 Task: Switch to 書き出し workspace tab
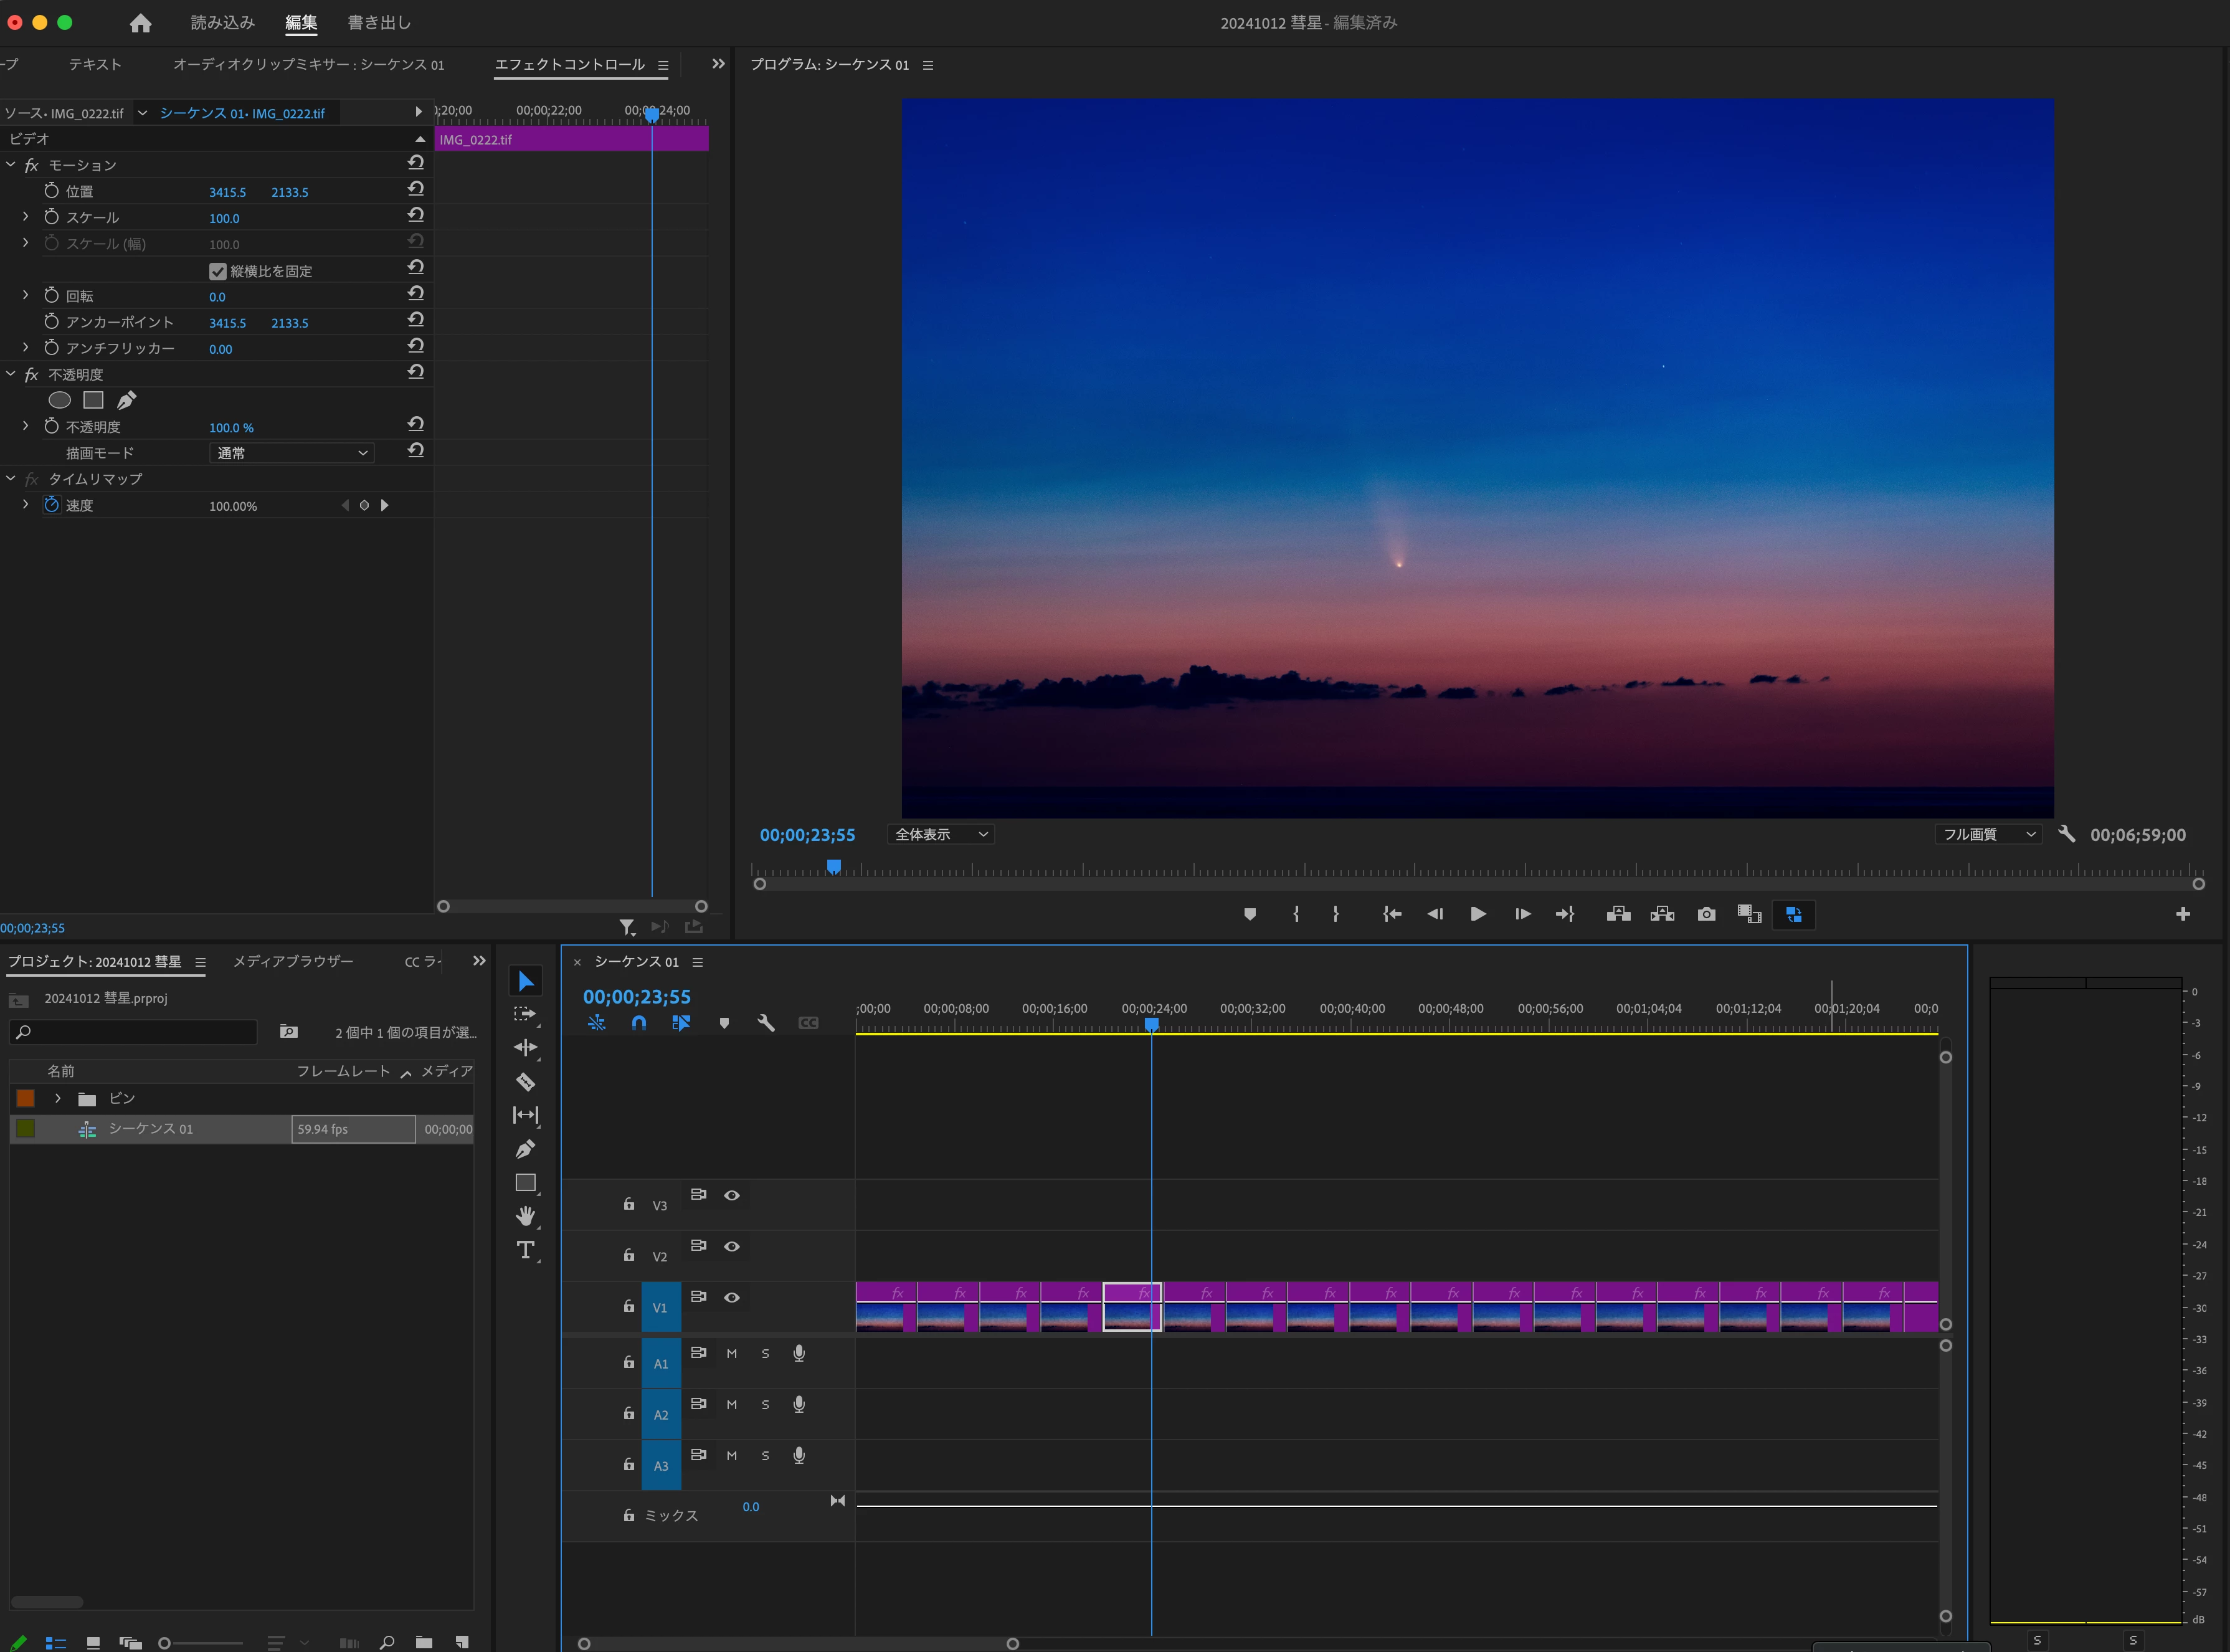[379, 22]
